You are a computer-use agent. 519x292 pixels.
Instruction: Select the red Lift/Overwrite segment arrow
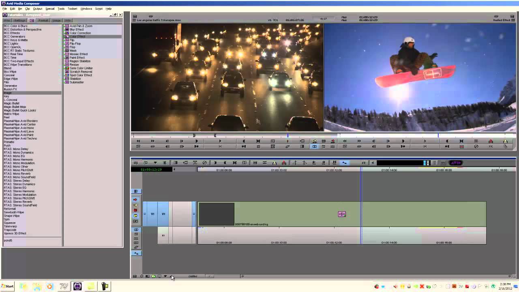click(x=135, y=200)
